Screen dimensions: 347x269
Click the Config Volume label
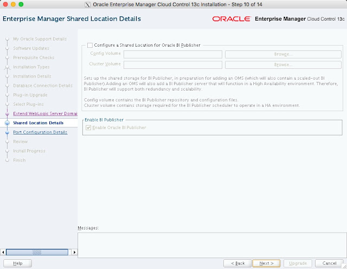click(105, 53)
